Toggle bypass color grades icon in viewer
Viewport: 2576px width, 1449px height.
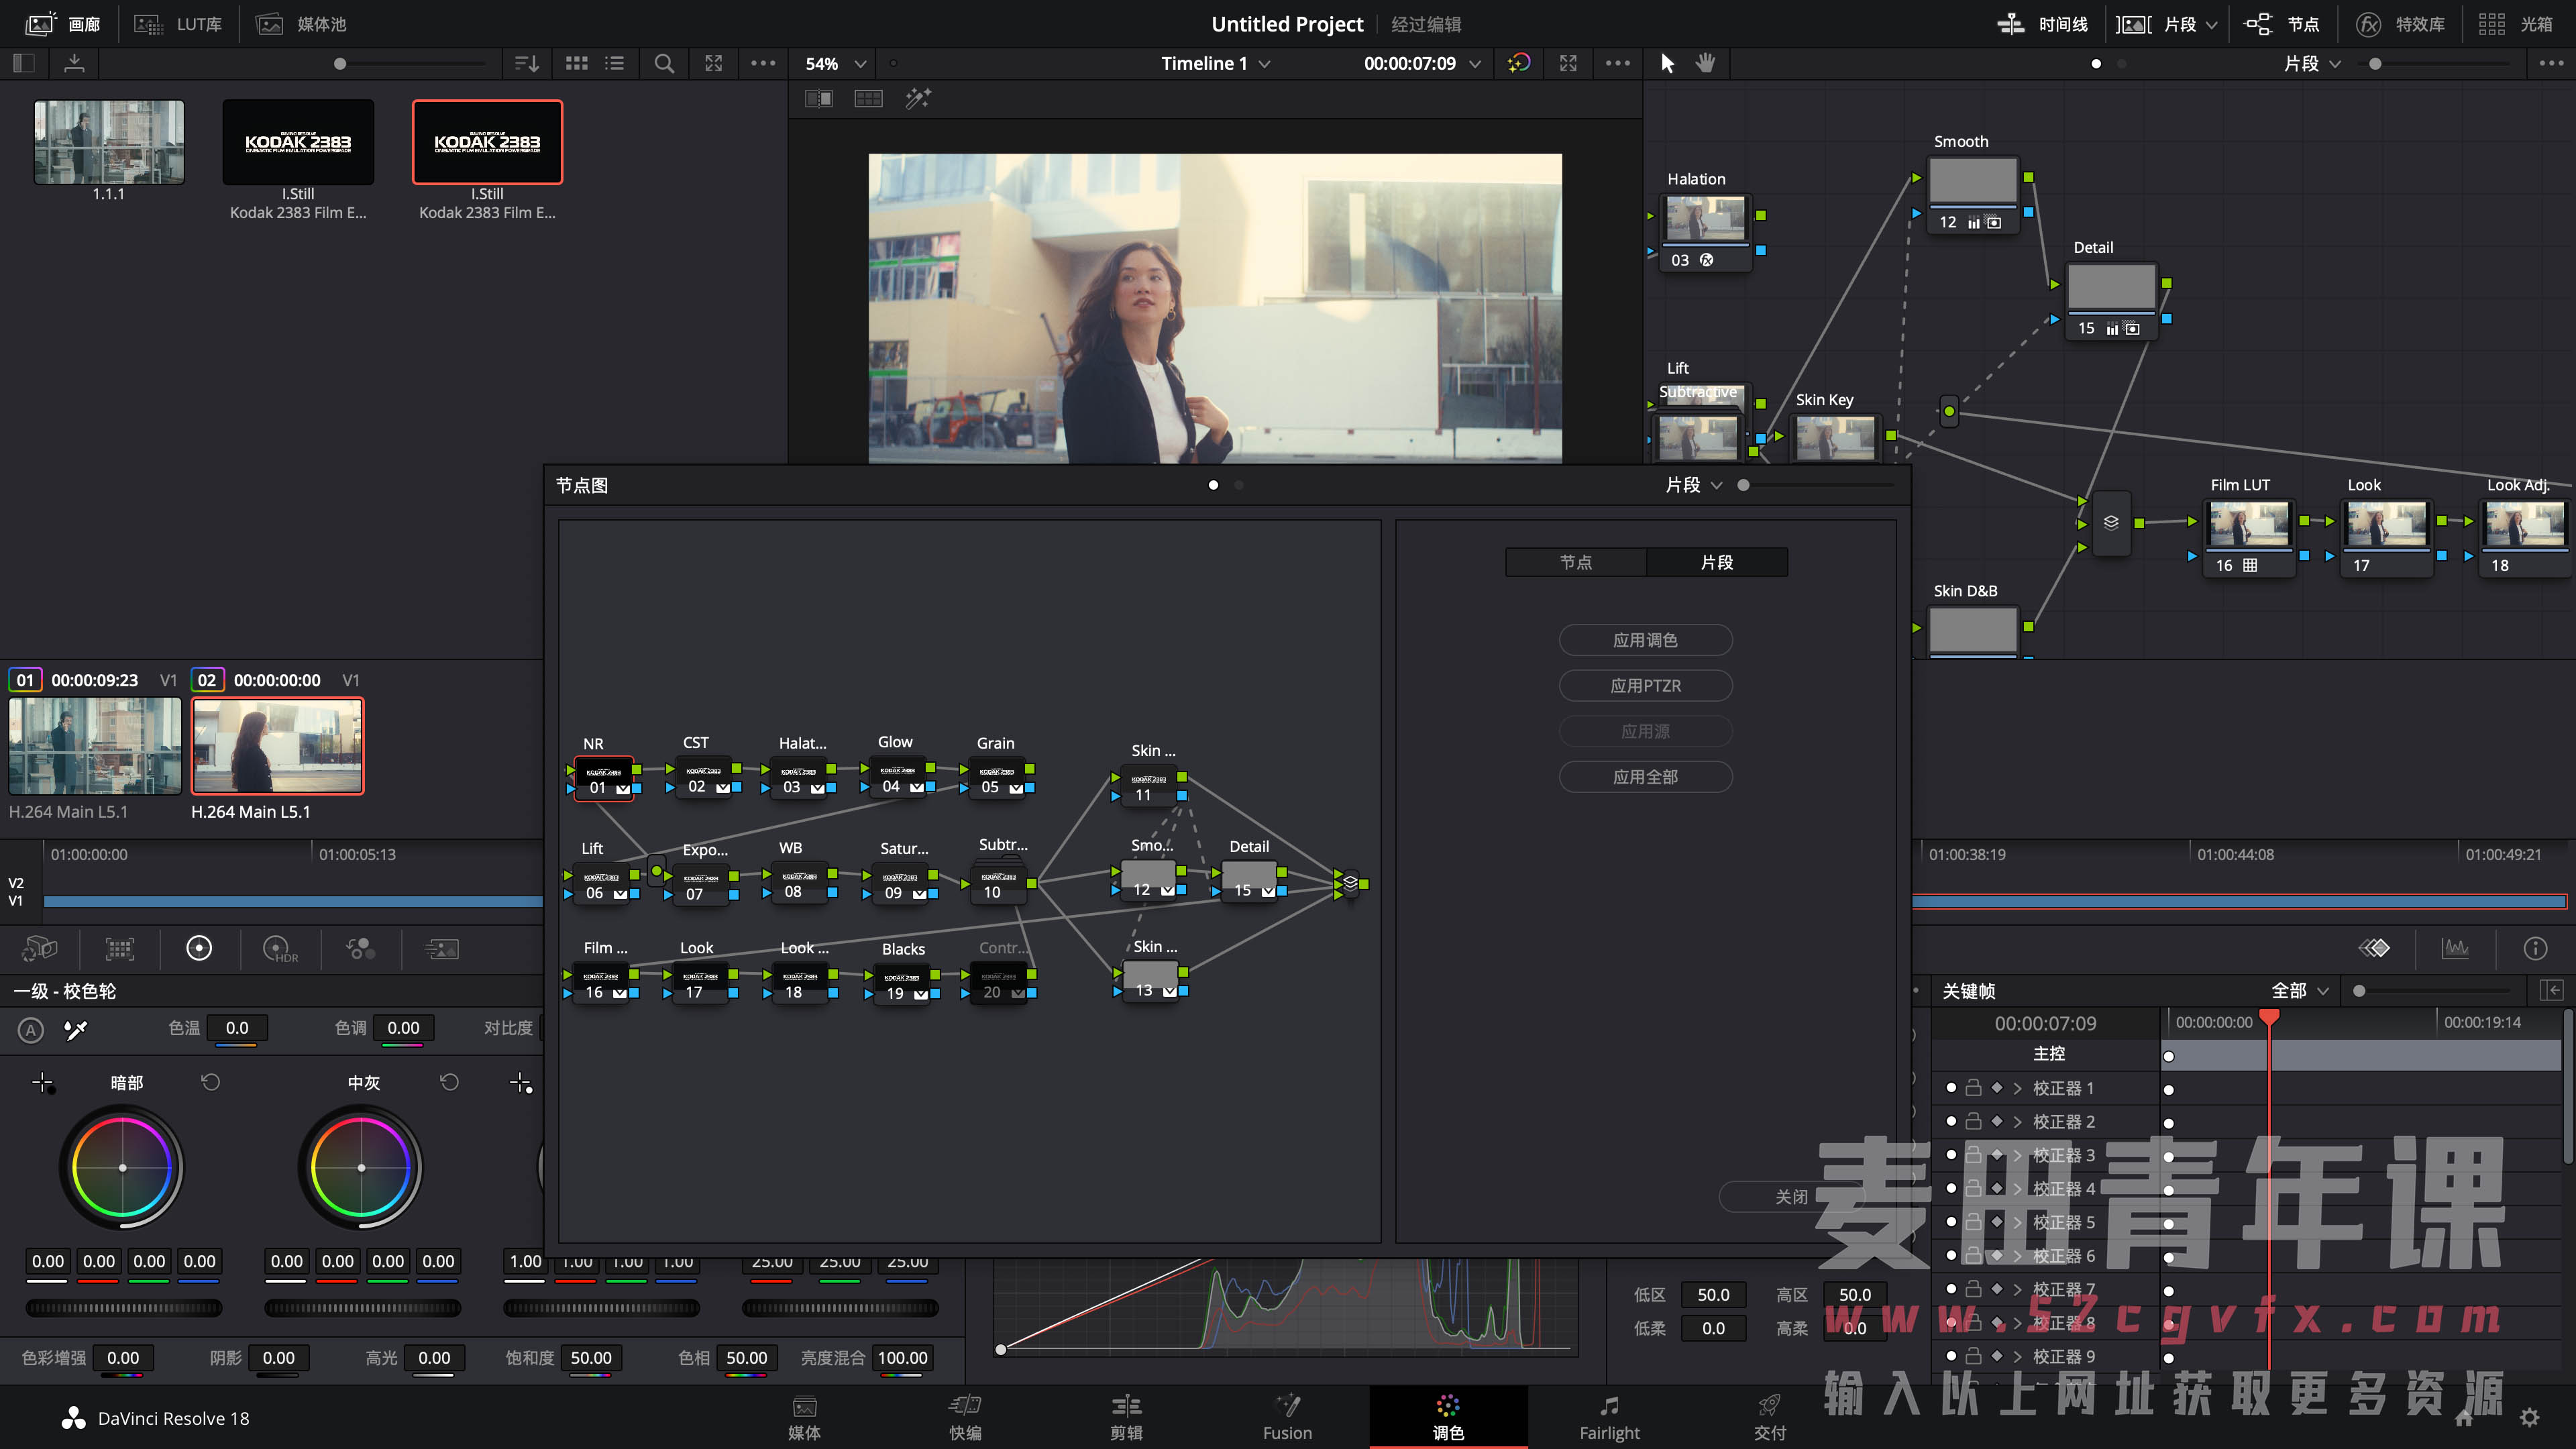(1519, 63)
